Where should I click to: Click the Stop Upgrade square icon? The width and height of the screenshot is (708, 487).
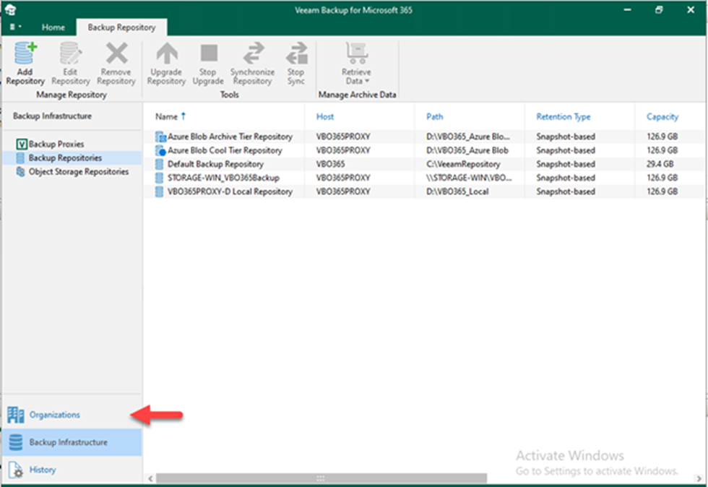point(209,53)
